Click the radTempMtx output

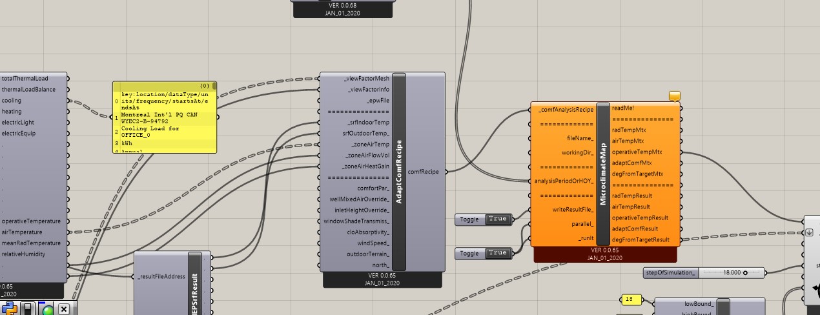(629, 130)
